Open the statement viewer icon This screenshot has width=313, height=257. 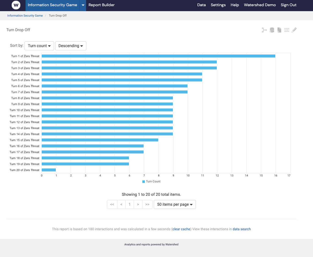tap(264, 30)
